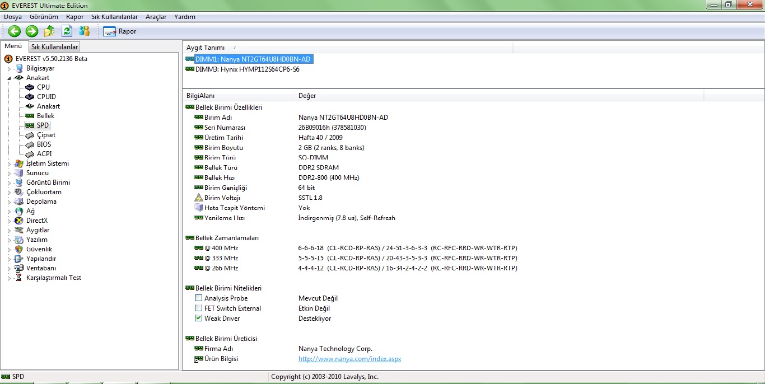Switch to the Menü side tab
The width and height of the screenshot is (765, 384).
[x=13, y=46]
